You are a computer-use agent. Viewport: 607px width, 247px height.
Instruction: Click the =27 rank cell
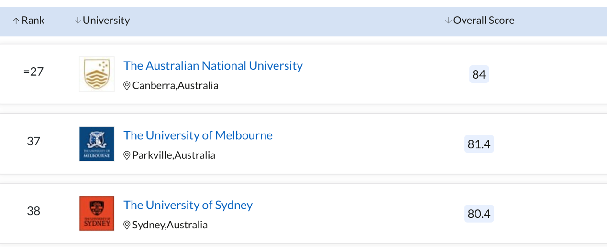[x=33, y=72]
